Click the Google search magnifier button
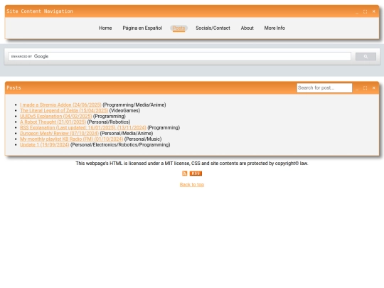The width and height of the screenshot is (384, 288). click(366, 57)
